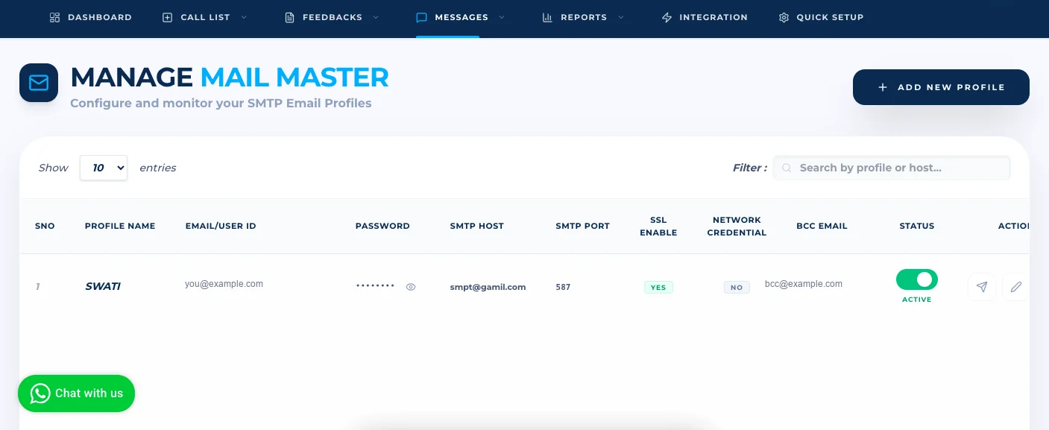
Task: Click the Add New Profile button
Action: pyautogui.click(x=941, y=87)
